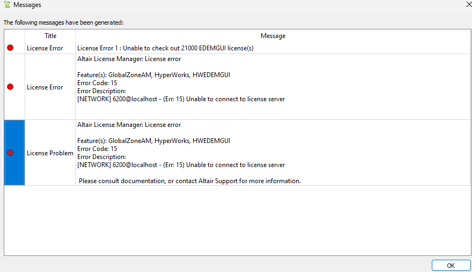Click the Feature(s) line in second message
The image size is (472, 272).
click(153, 75)
